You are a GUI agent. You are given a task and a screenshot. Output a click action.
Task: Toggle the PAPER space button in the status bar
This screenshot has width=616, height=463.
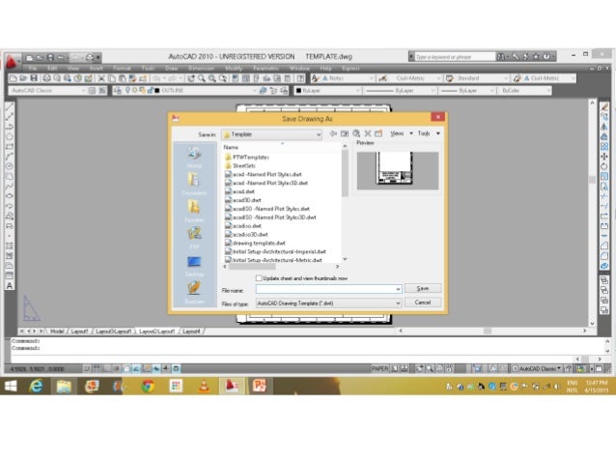point(379,369)
